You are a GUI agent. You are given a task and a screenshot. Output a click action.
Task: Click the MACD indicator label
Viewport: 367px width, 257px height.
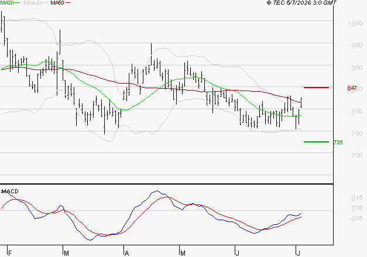tap(10, 192)
